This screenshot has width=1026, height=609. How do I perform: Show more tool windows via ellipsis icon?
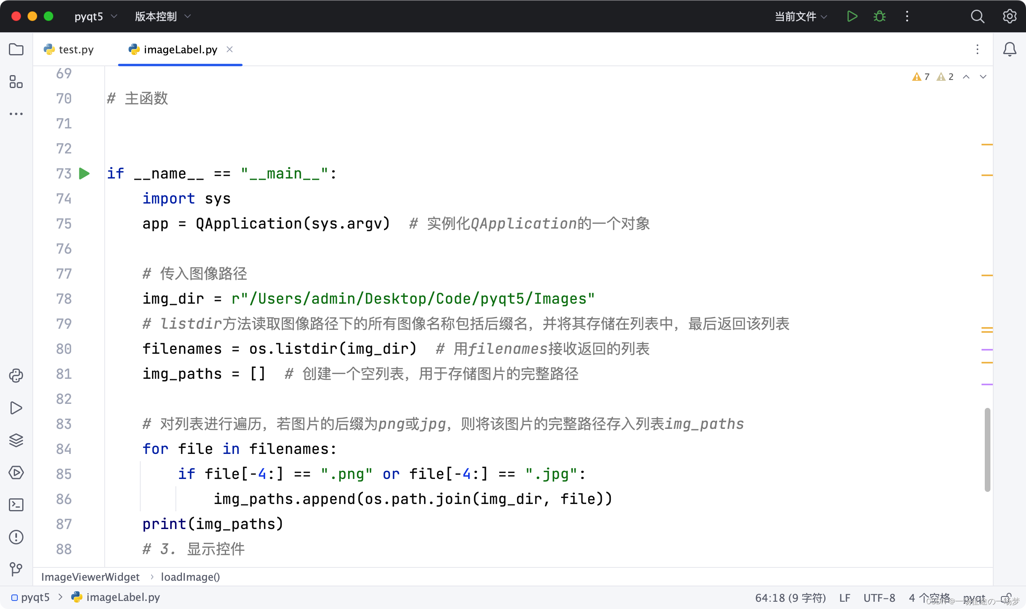pyautogui.click(x=17, y=113)
